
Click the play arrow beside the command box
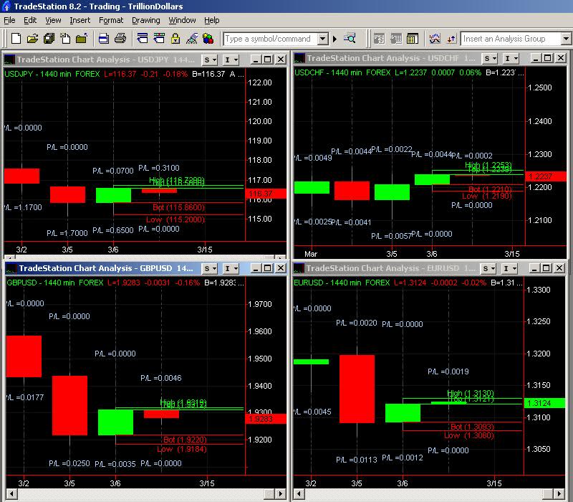[334, 39]
